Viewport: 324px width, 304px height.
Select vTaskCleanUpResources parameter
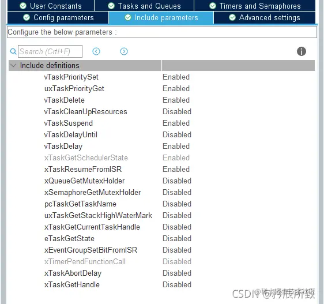[x=85, y=112]
